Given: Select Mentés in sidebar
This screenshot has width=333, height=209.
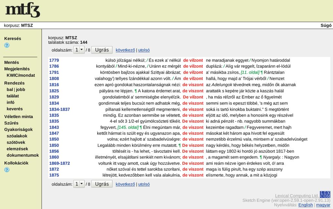Looking at the screenshot, I should coord(11,62).
